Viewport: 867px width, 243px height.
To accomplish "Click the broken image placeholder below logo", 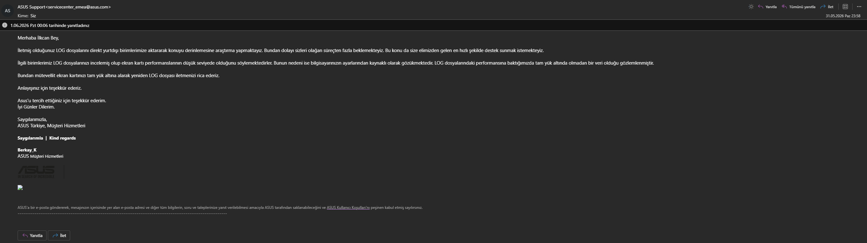I will [20, 188].
